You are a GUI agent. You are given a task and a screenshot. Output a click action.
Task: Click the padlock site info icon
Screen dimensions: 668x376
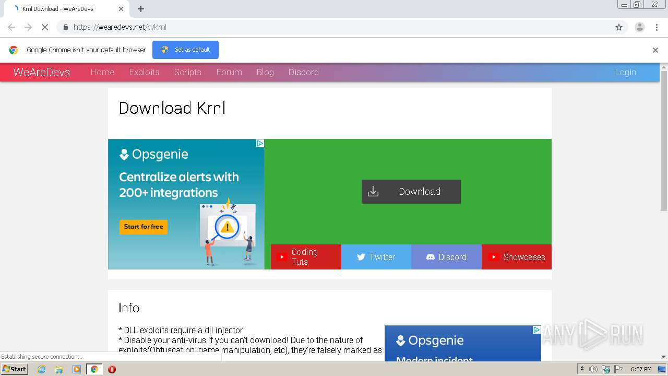(x=65, y=27)
